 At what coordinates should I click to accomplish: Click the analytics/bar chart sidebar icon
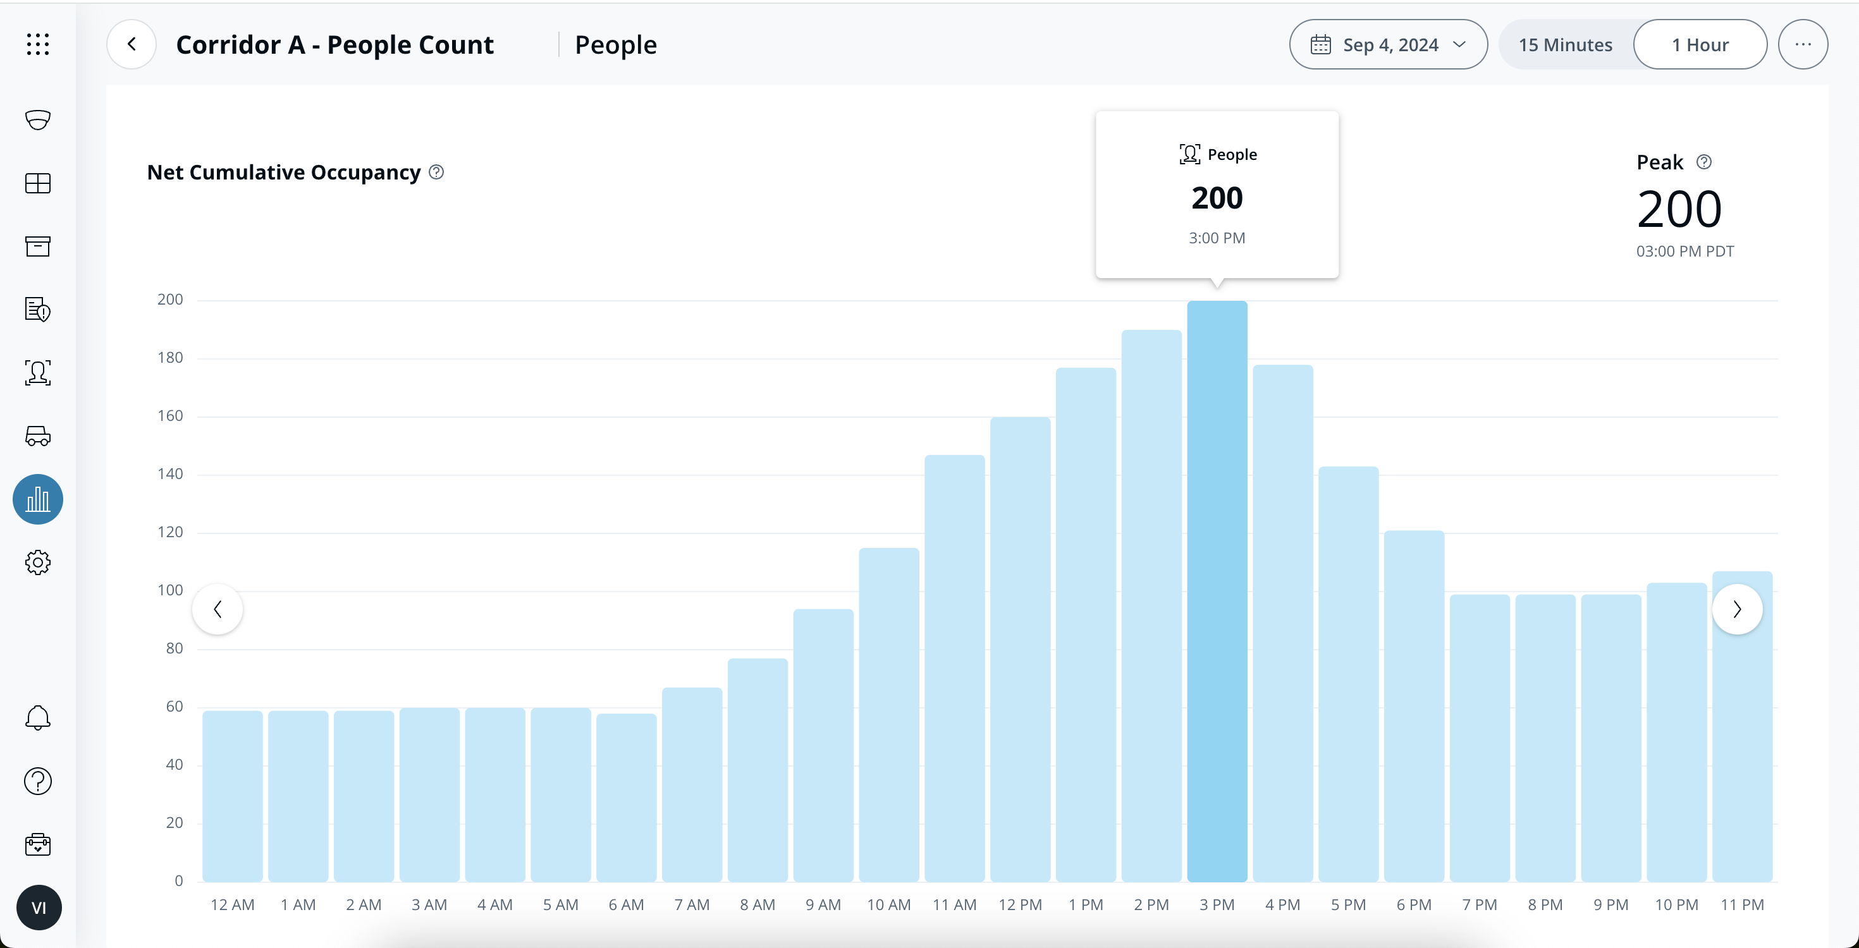pyautogui.click(x=37, y=498)
